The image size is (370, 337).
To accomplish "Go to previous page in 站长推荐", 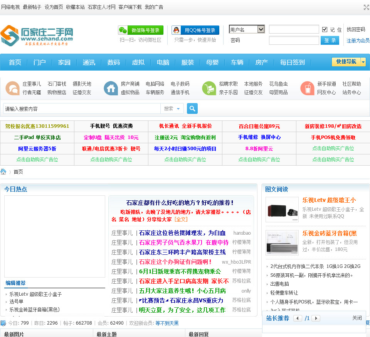I will pos(298,318).
